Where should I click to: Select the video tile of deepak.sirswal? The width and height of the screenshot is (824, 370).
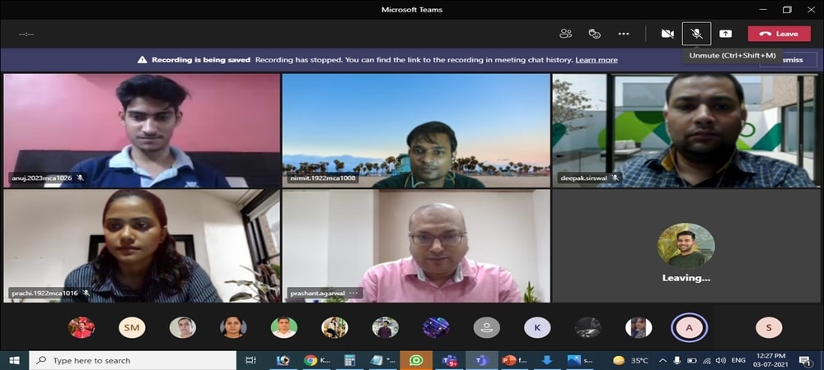pos(686,130)
